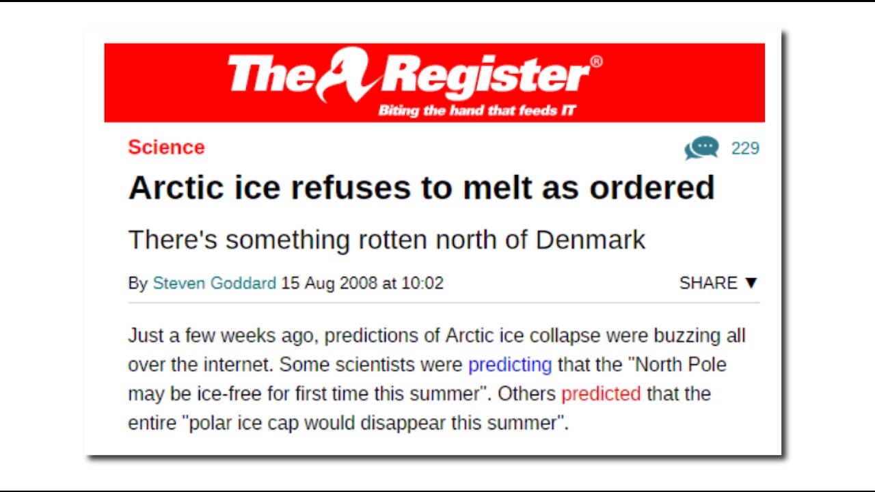Image resolution: width=875 pixels, height=492 pixels.
Task: Click the word "The" in the site logo
Action: tap(271, 74)
